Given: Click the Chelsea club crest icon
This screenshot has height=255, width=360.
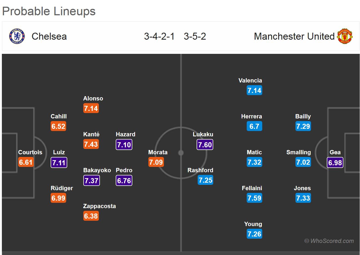Looking at the screenshot, I should 17,36.
